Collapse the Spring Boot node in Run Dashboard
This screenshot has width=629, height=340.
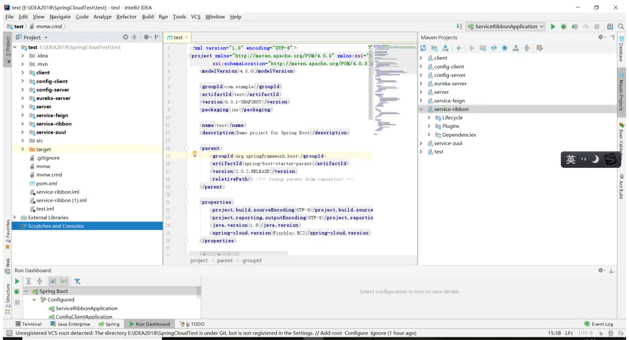[26, 291]
